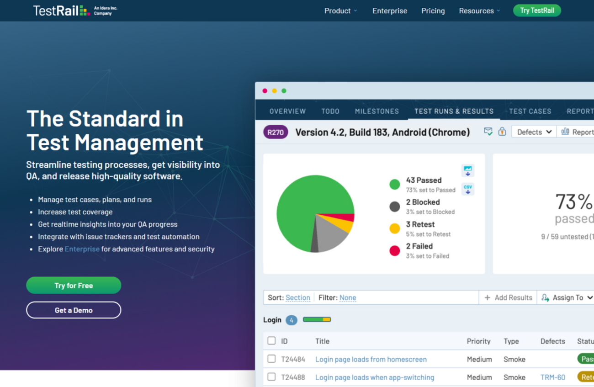Open the Pricing page
Viewport: 594px width, 387px height.
(x=433, y=11)
